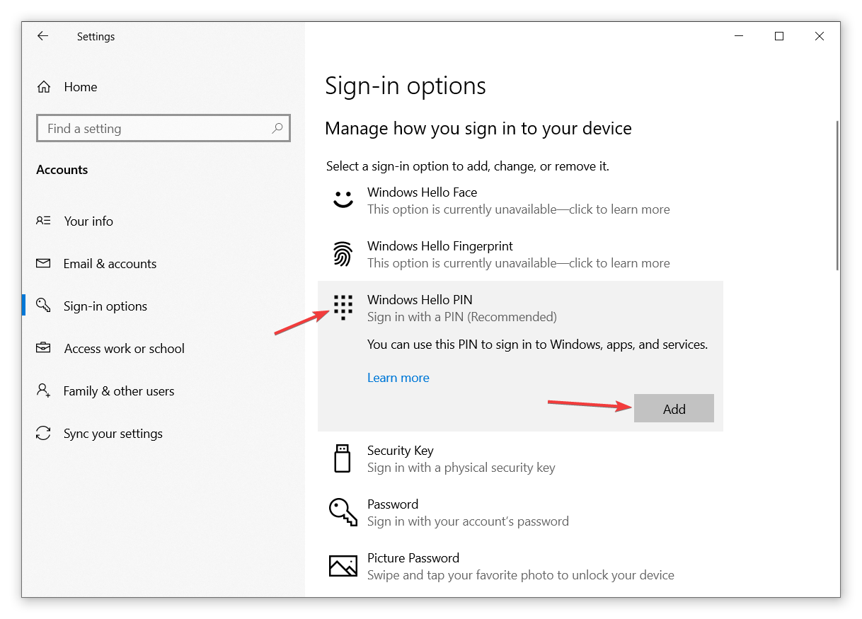Expand Security Key sign-in option

click(x=520, y=458)
